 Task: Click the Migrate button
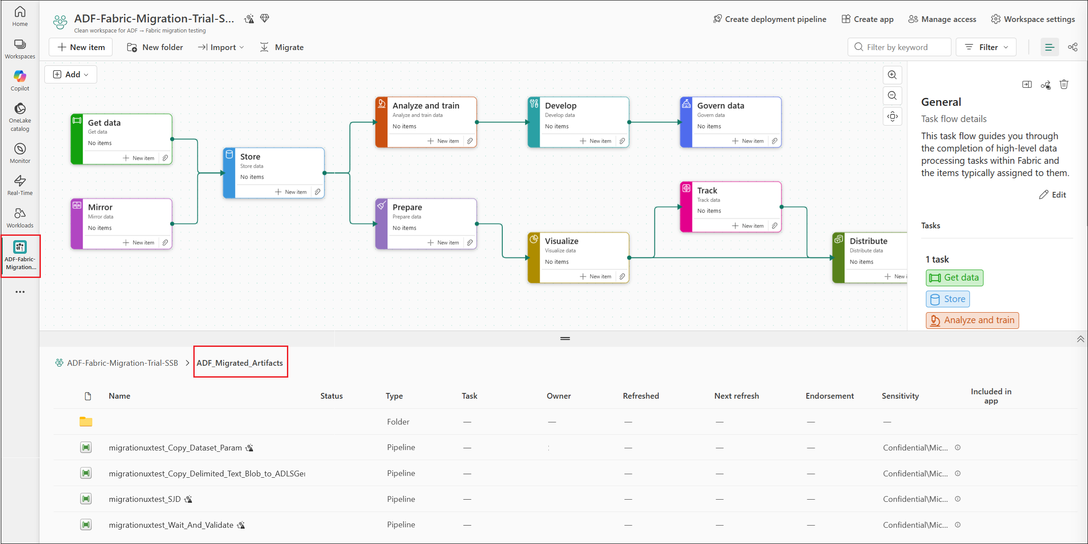[x=282, y=47]
